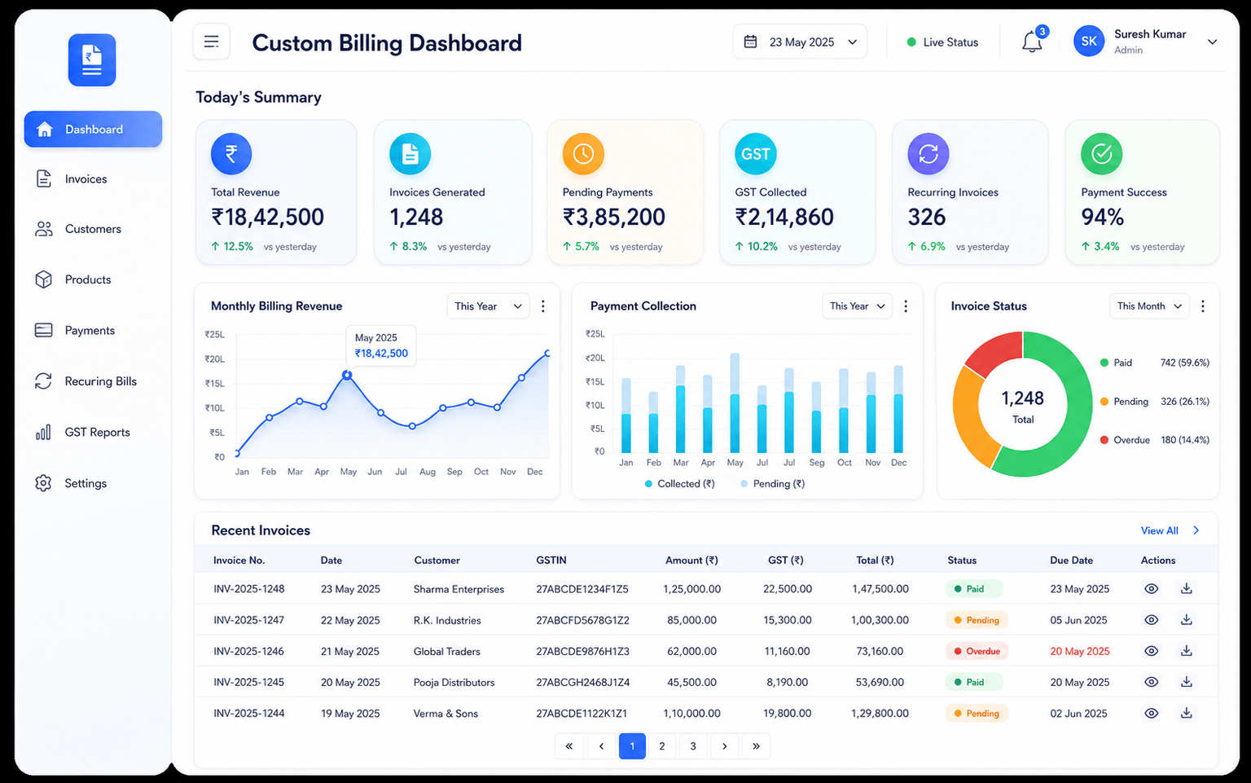View invoice INV-2025-1247 with eye icon

1151,620
